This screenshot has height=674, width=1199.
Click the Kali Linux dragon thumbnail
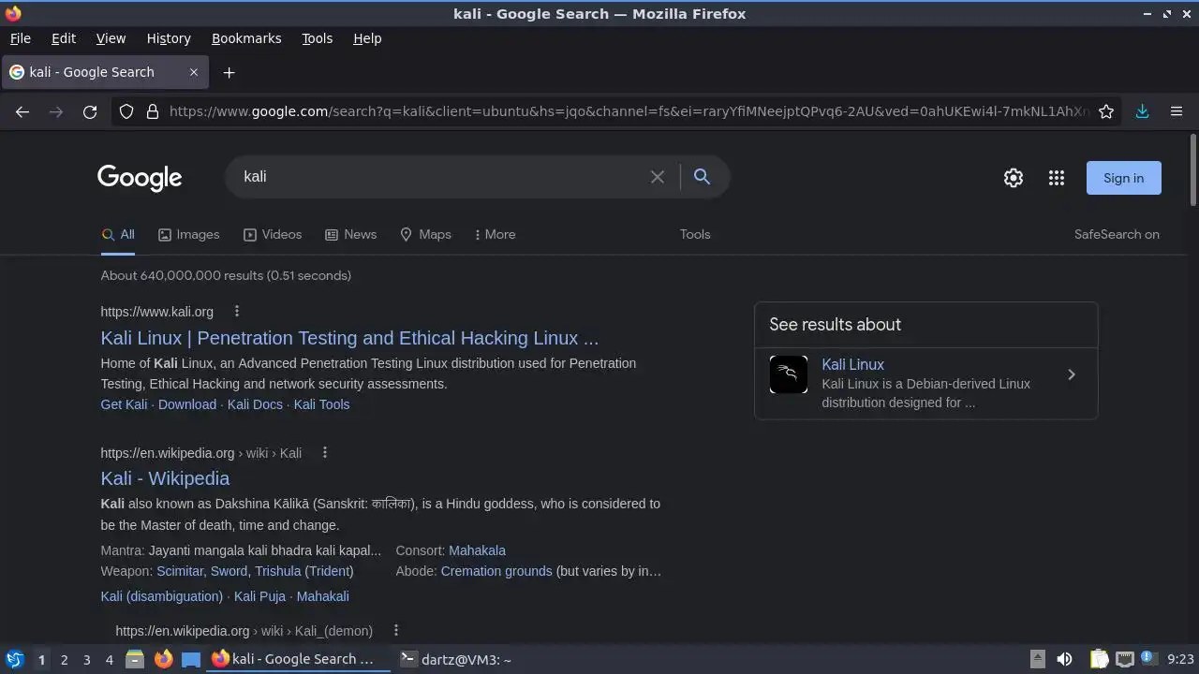pyautogui.click(x=789, y=374)
